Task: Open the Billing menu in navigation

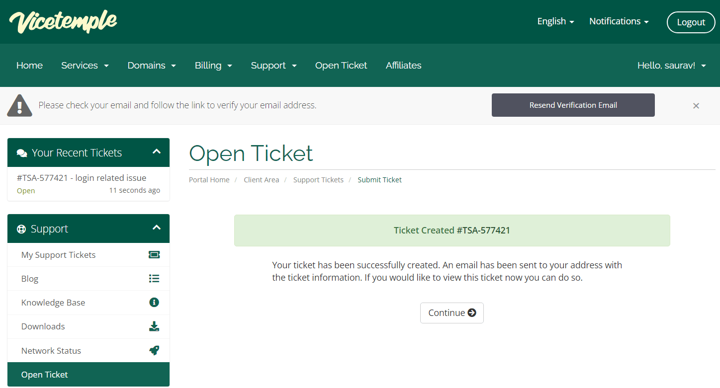Action: click(213, 66)
